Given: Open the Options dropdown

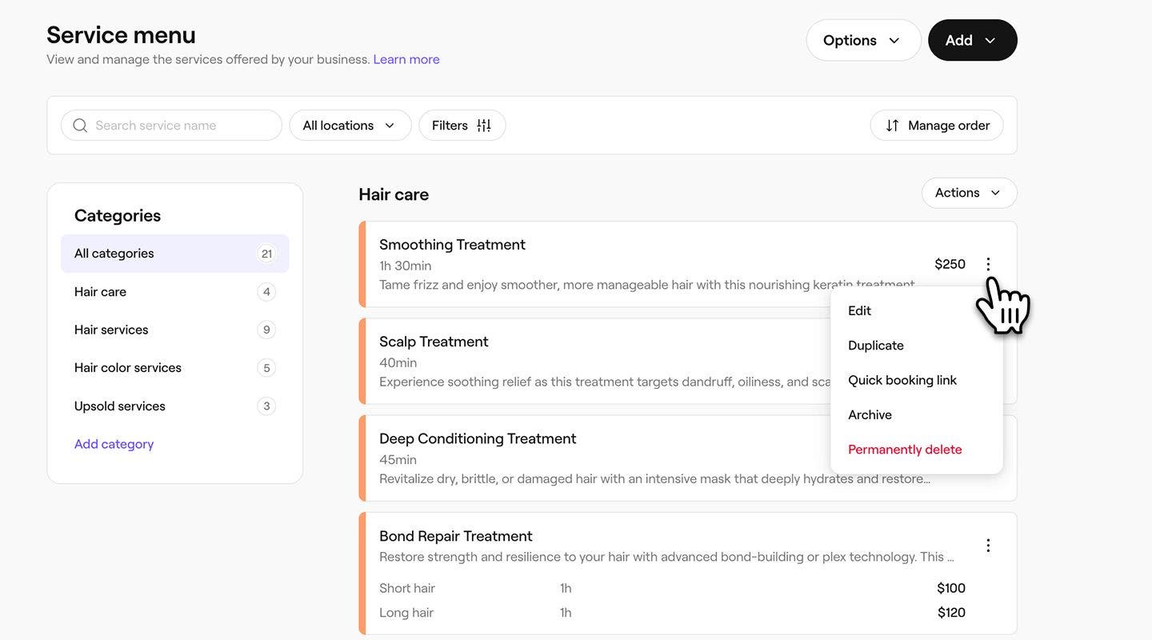Looking at the screenshot, I should tap(863, 40).
